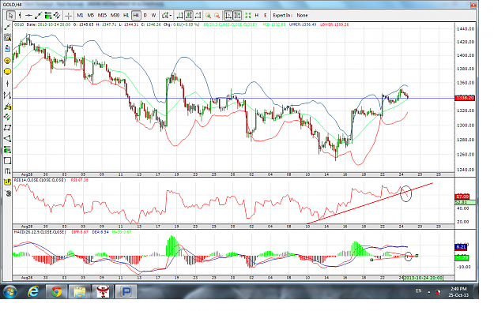Open the chart type dropdown

pyautogui.click(x=166, y=15)
